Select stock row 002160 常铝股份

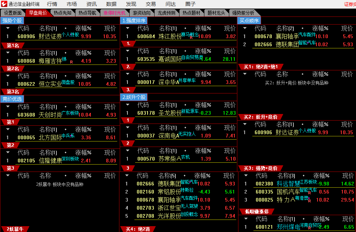coord(168,192)
